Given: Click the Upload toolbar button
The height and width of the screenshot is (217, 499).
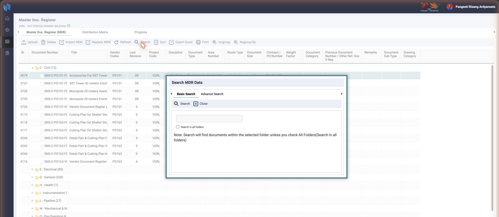Looking at the screenshot, I should [30, 42].
